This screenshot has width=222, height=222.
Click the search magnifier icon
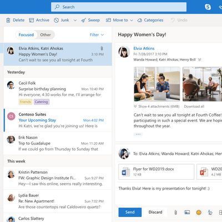[x=57, y=7]
